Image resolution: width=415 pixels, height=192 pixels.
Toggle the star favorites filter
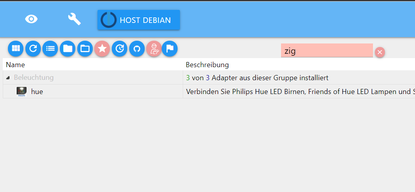[x=102, y=49]
